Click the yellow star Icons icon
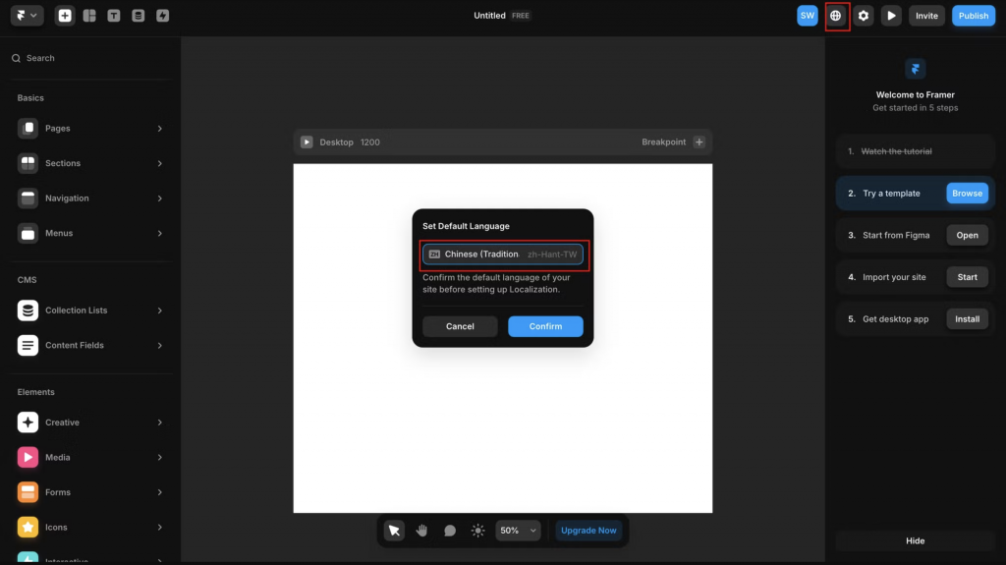This screenshot has width=1006, height=565. coord(28,527)
